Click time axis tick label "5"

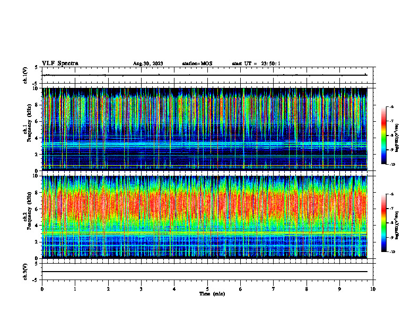[x=207, y=289]
